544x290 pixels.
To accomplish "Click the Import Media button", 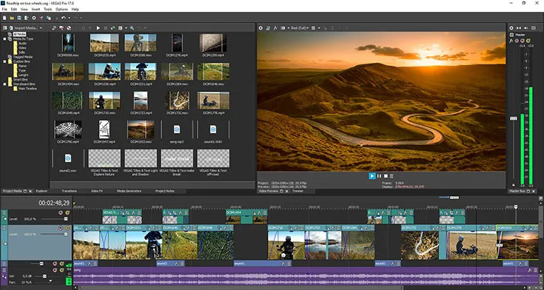I will (x=24, y=28).
